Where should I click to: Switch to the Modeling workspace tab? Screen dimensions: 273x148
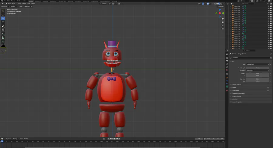(38, 1)
